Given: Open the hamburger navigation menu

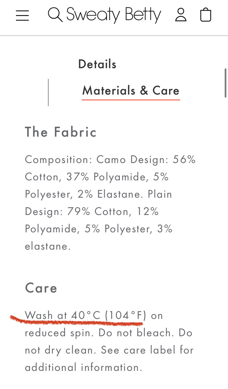Looking at the screenshot, I should click(22, 15).
